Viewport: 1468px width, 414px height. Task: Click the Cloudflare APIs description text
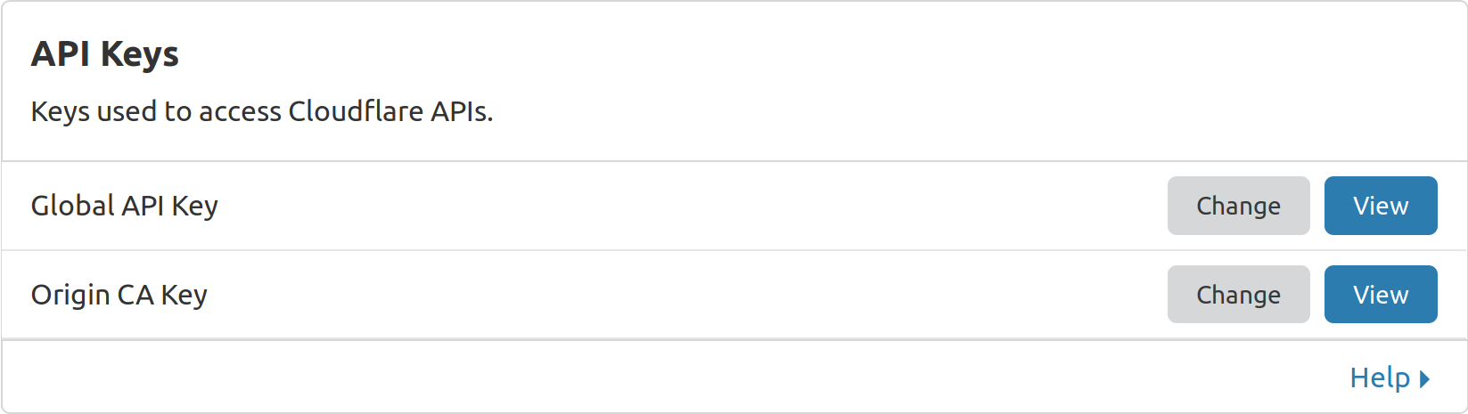(261, 111)
